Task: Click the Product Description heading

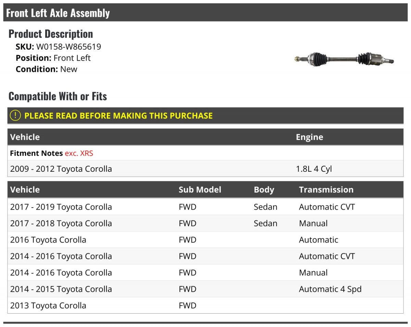Action: tap(51, 34)
